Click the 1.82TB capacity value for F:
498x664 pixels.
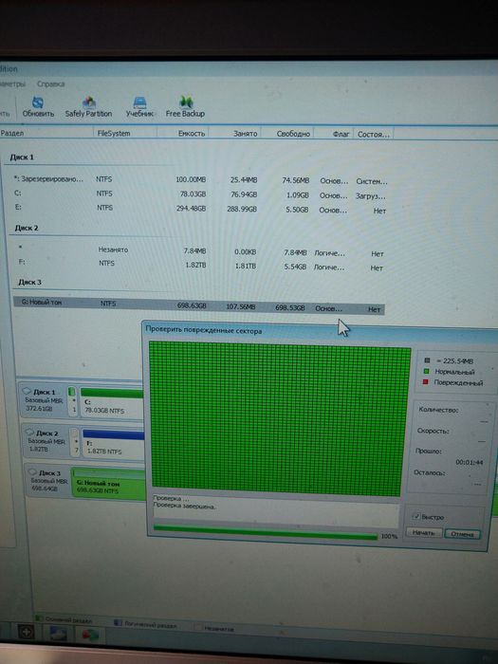(x=195, y=266)
